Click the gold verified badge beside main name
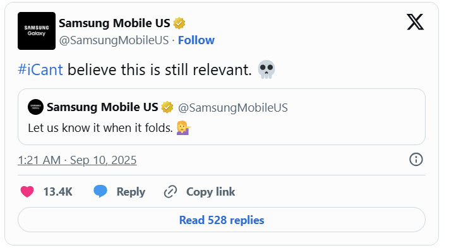The image size is (449, 248). [x=179, y=23]
